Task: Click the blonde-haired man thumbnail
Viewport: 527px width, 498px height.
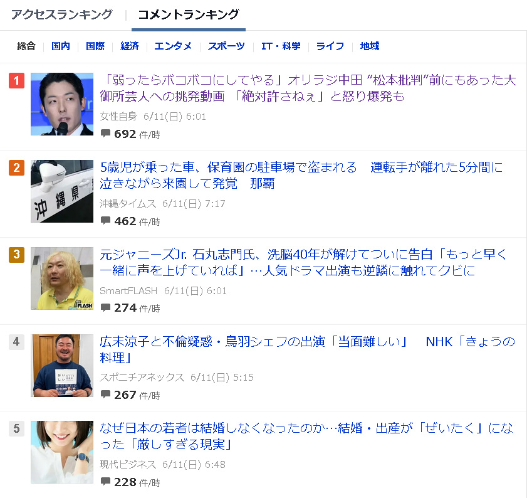Action: (62, 278)
